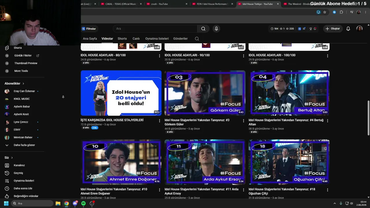Open options for #10 Ahmet Emre Doğaner video

coord(160,190)
